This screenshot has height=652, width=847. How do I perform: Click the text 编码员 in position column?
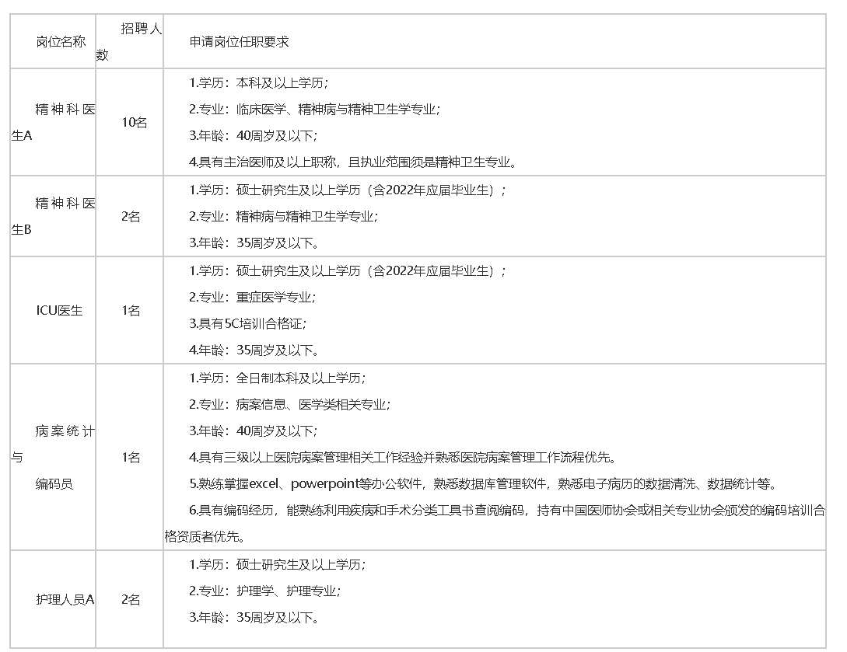(54, 484)
